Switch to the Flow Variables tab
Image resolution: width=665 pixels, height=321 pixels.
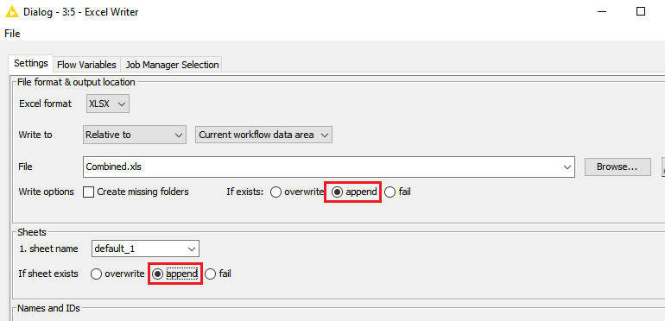point(86,65)
